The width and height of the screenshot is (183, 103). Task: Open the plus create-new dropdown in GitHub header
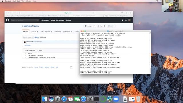(126, 20)
